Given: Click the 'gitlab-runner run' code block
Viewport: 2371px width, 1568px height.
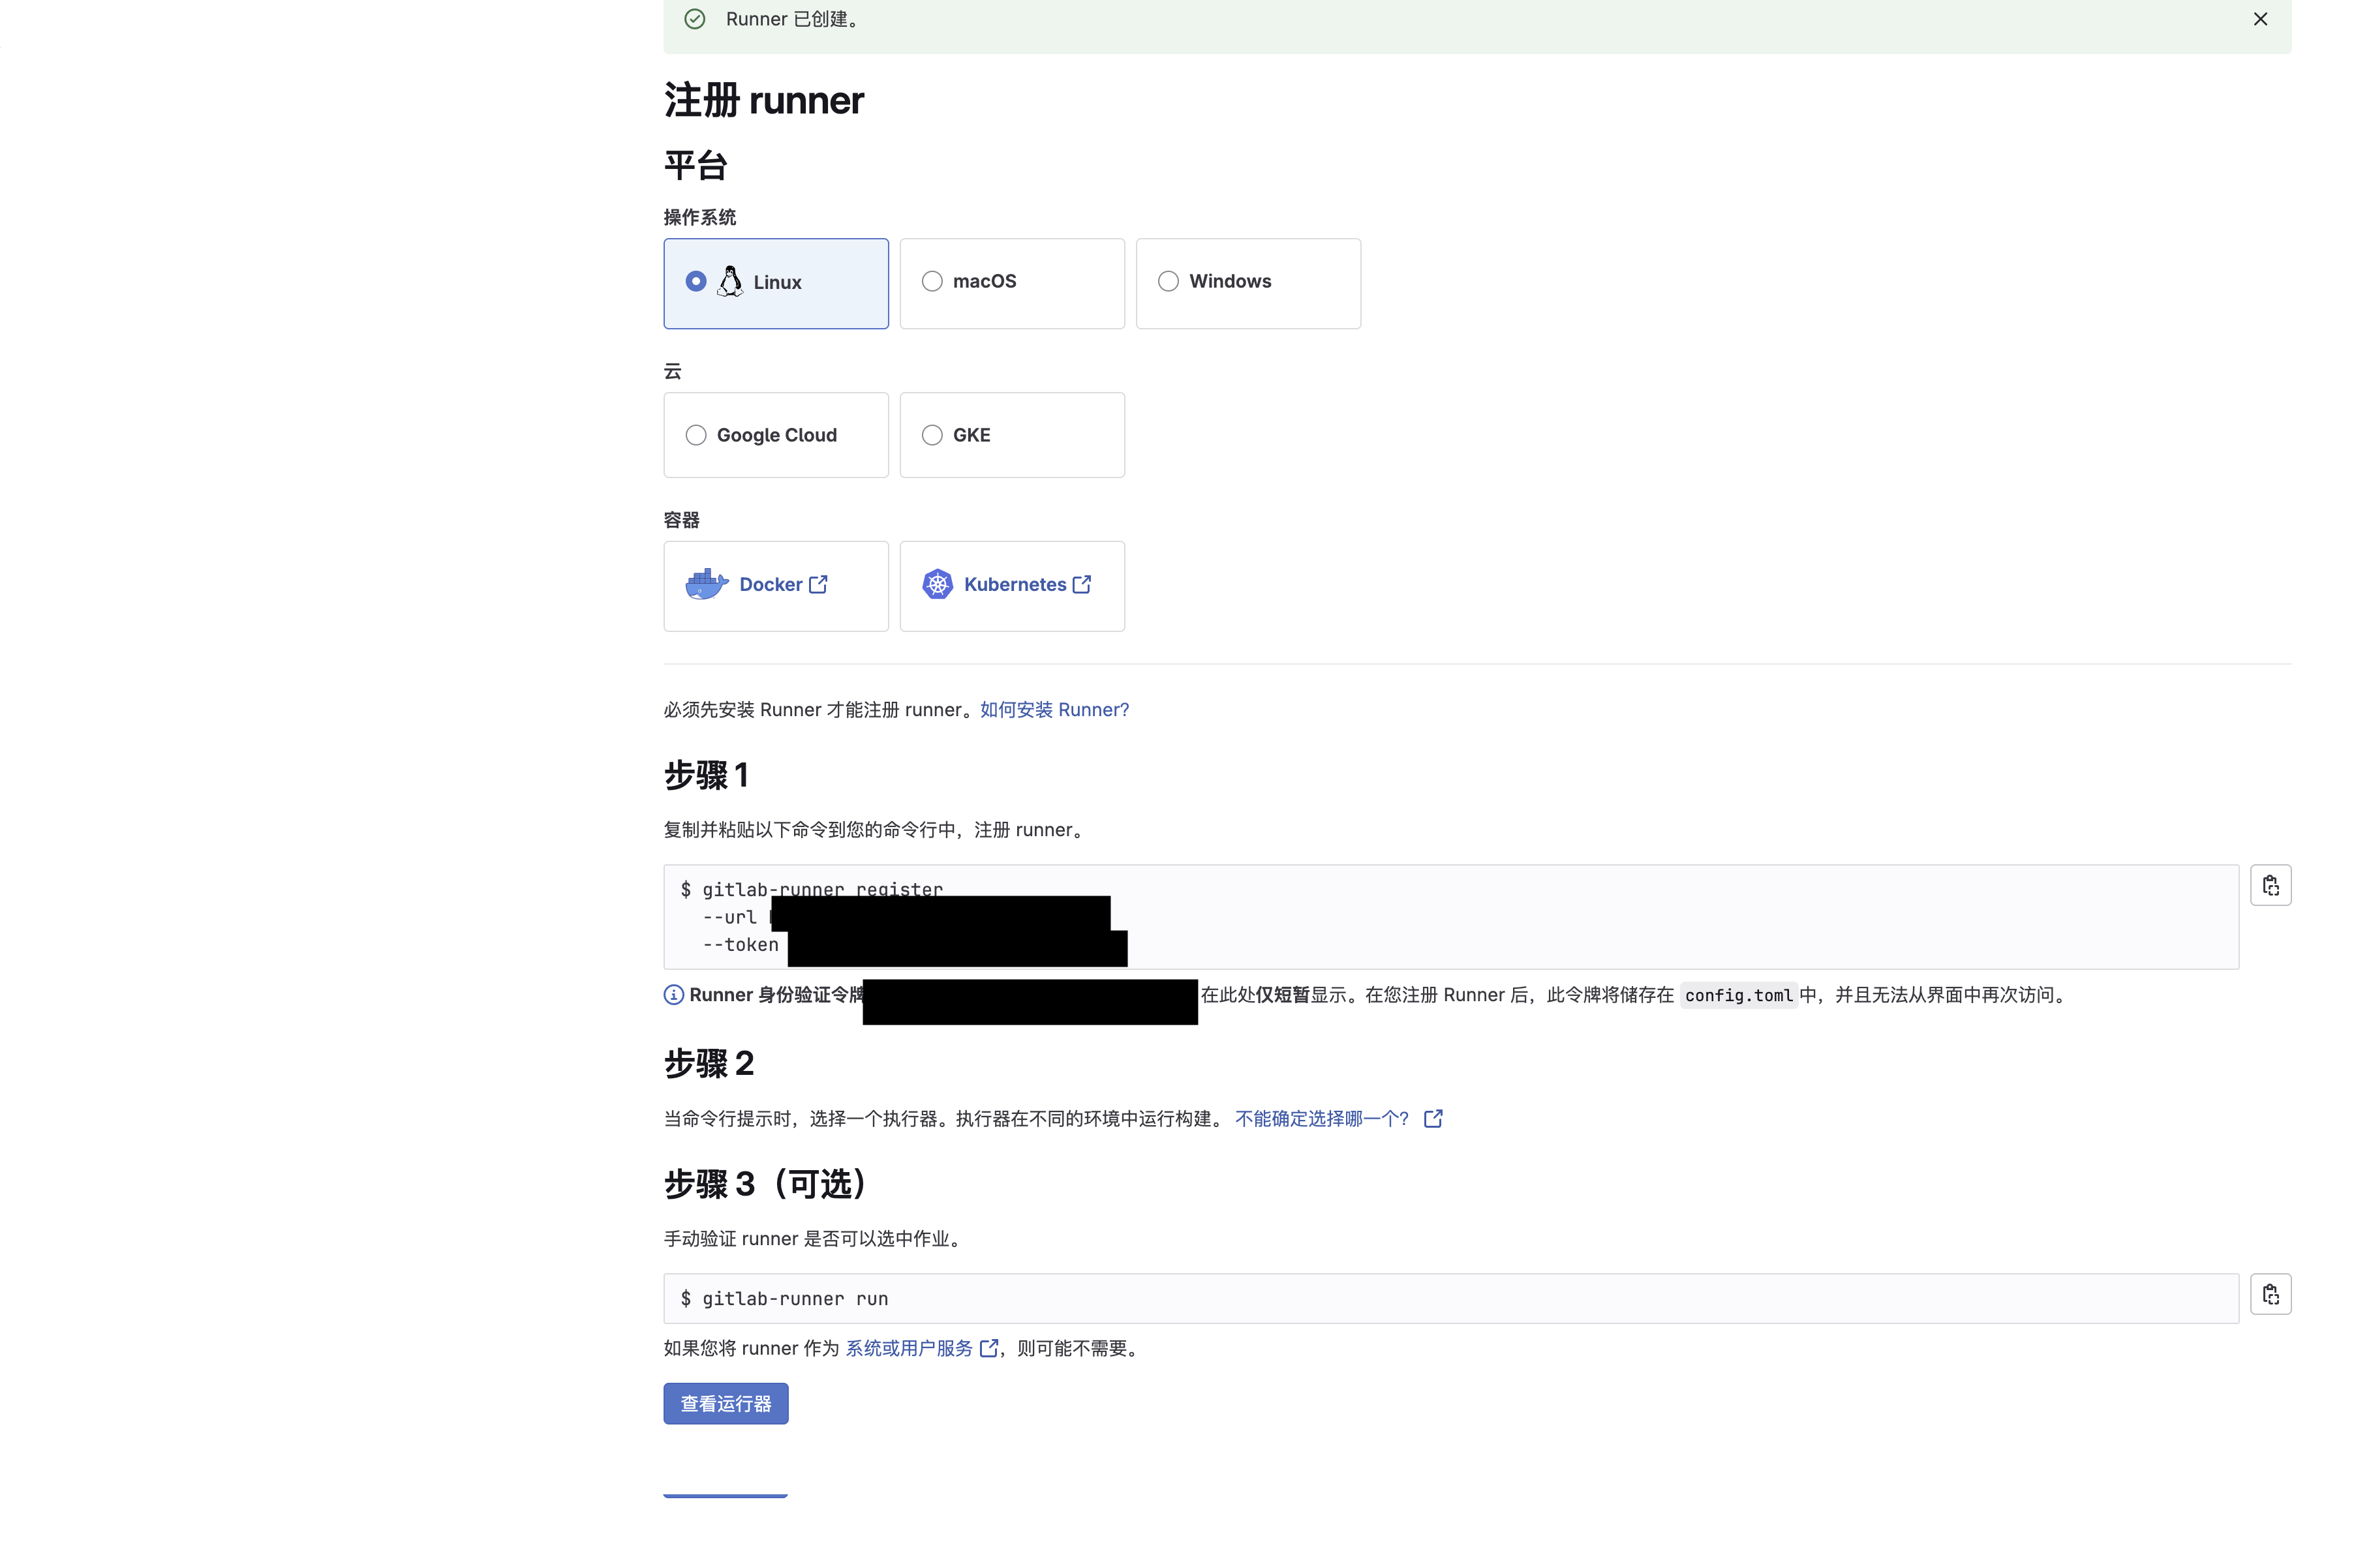Looking at the screenshot, I should coord(1451,1299).
